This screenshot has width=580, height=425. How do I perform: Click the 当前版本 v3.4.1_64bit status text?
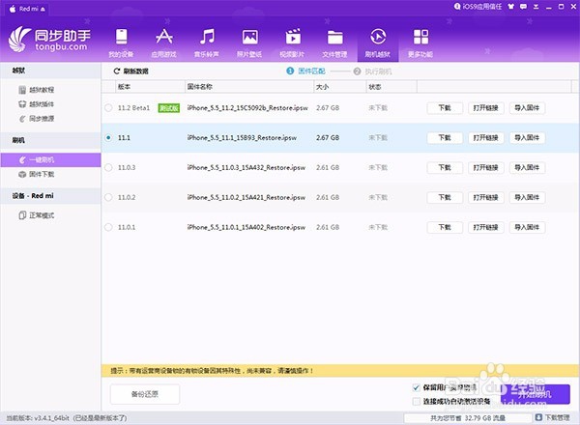coord(67,418)
